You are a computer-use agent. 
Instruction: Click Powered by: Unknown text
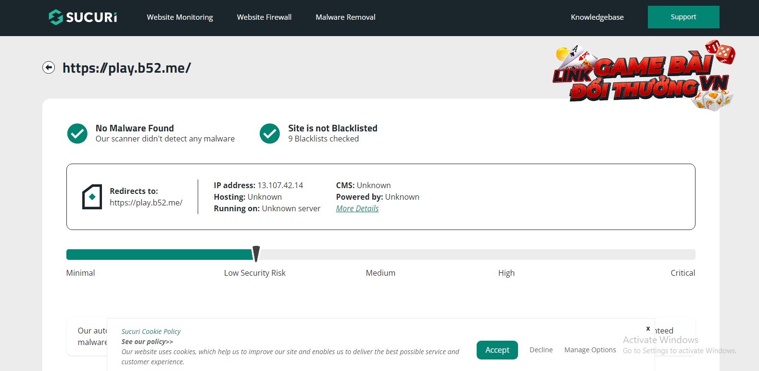378,197
